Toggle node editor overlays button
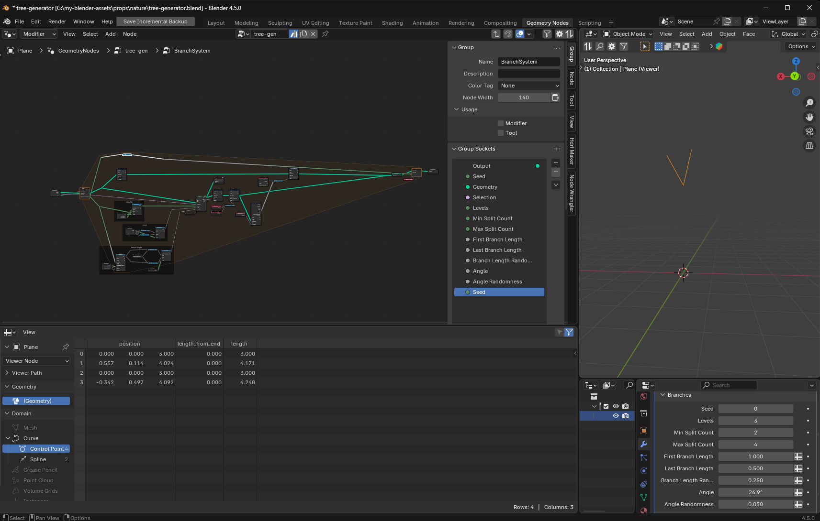 [520, 34]
